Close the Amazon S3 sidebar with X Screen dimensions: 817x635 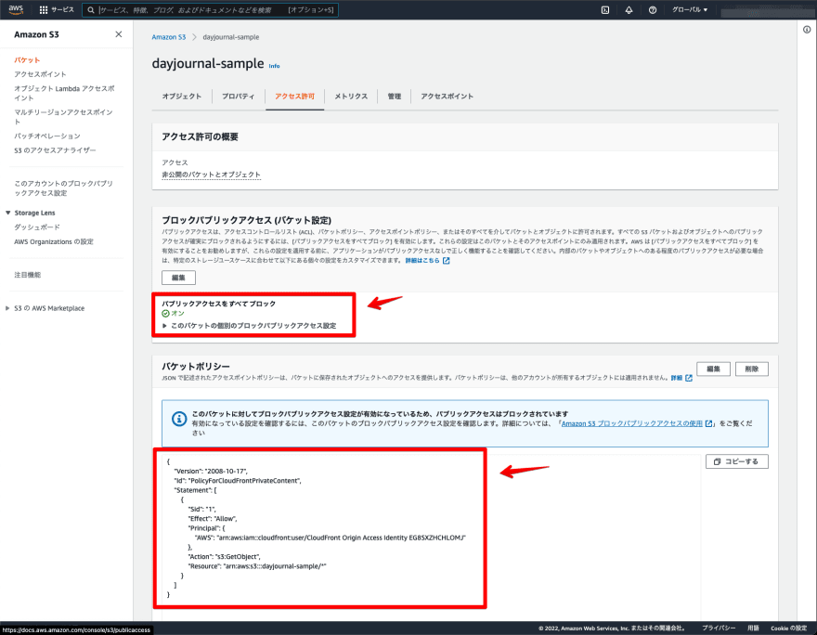coord(119,34)
